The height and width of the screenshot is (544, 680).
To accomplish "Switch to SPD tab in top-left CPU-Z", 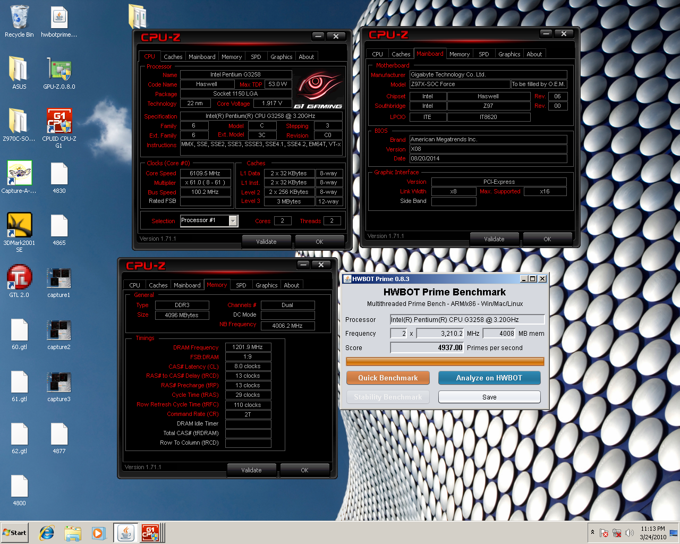I will [x=256, y=57].
